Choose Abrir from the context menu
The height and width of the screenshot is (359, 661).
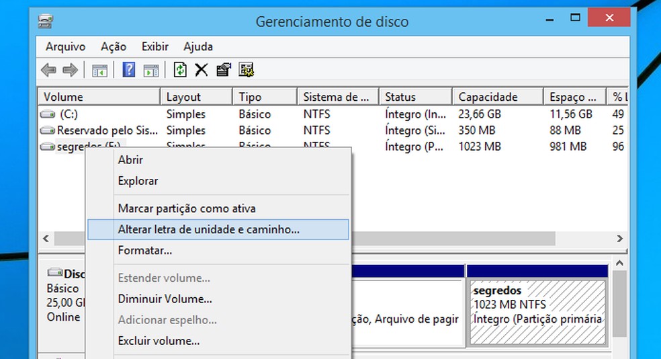[218, 160]
